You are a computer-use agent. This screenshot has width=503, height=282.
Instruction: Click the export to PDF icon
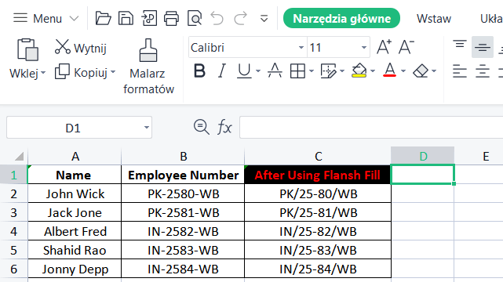coord(149,18)
